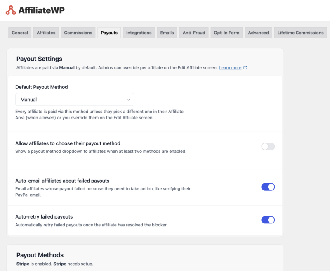The image size is (330, 271).
Task: Turn off Auto-retry failed payouts toggle
Action: tap(268, 220)
